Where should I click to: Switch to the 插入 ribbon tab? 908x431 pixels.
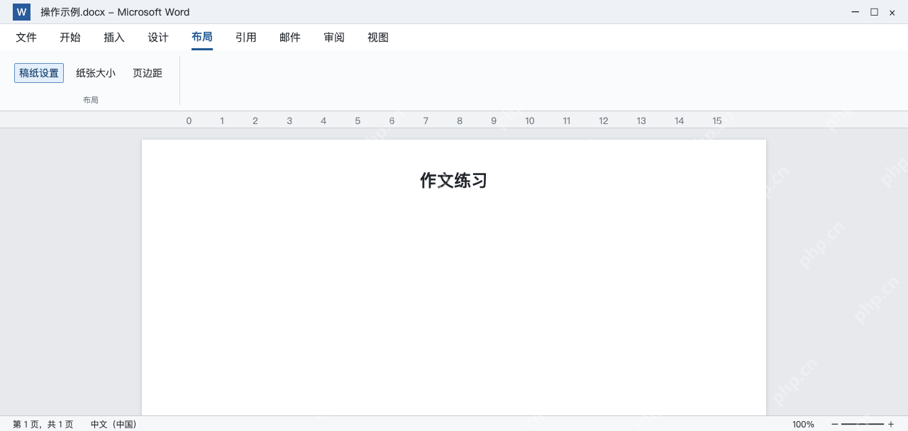coord(114,38)
